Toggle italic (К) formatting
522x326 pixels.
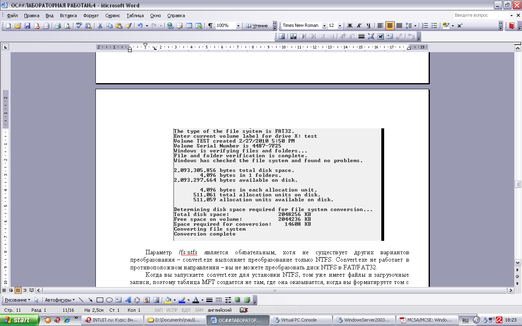(x=359, y=26)
